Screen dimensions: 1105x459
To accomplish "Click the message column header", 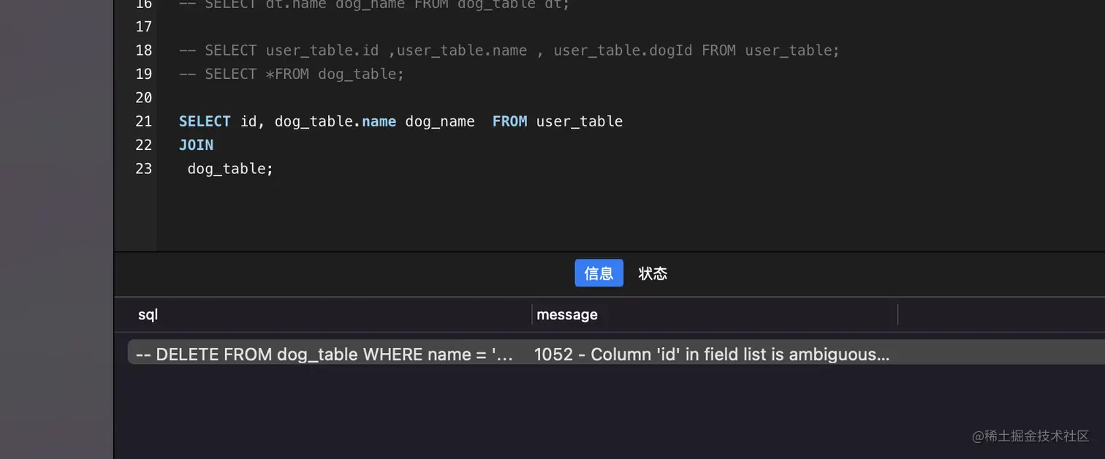I will (567, 314).
